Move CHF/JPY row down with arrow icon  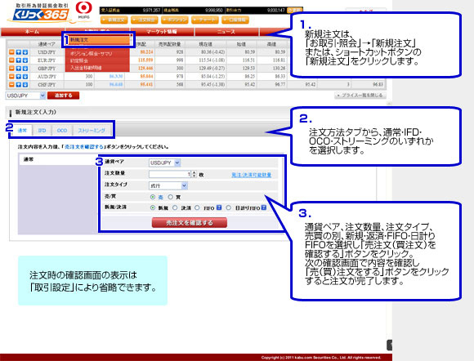pyautogui.click(x=25, y=85)
